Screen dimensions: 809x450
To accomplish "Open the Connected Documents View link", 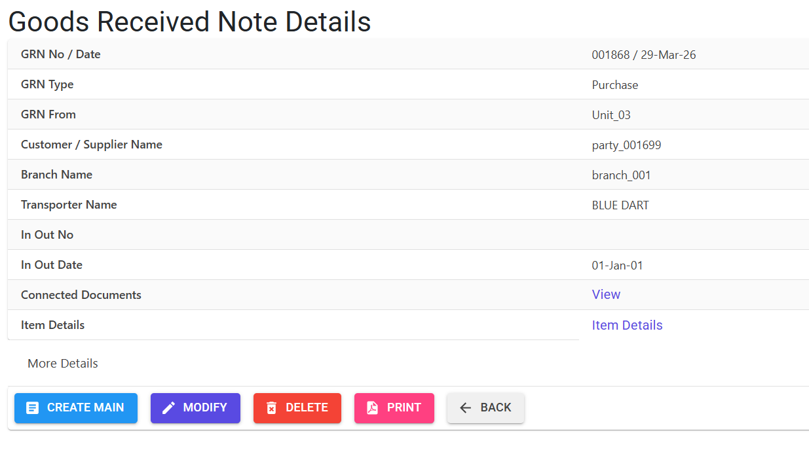I will pyautogui.click(x=606, y=294).
